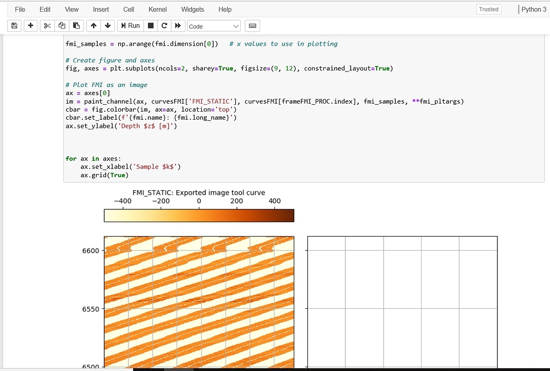Restart kernel and run all with fast-forward icon
Viewport: 550px width, 371px height.
(x=178, y=25)
